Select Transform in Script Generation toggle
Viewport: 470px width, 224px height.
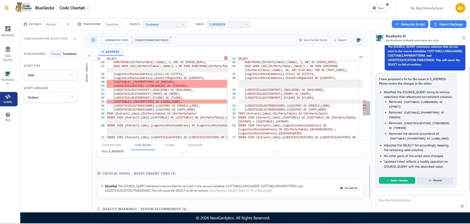pyautogui.click(x=70, y=54)
